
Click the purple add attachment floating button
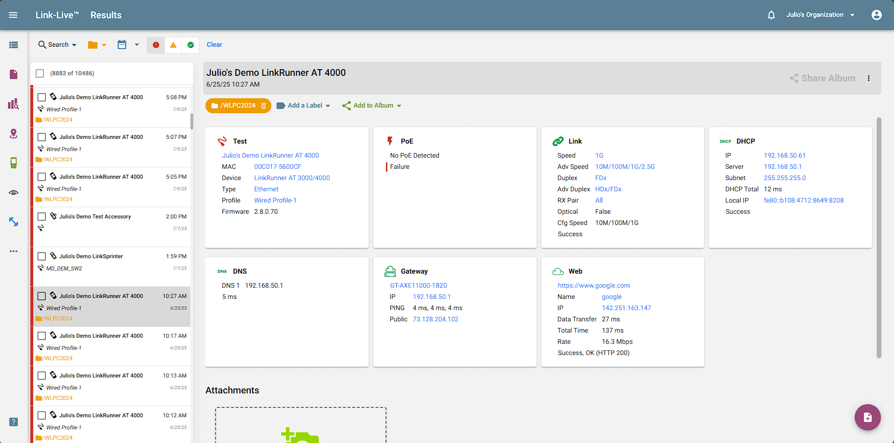[x=867, y=417]
